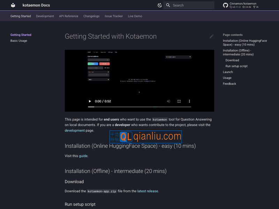Toggle the dark/light mode icon
This screenshot has height=209, width=279.
[x=160, y=5]
